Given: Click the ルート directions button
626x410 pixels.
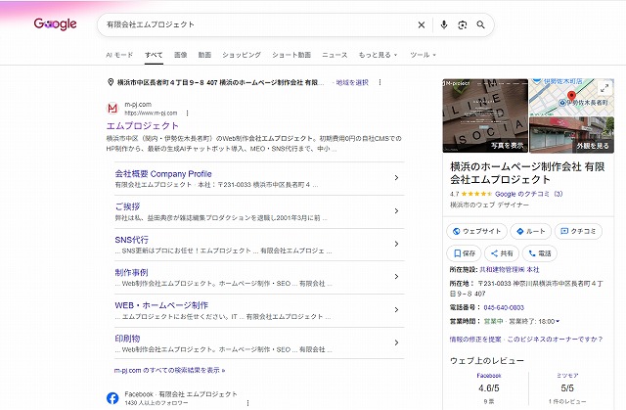Looking at the screenshot, I should tap(530, 231).
